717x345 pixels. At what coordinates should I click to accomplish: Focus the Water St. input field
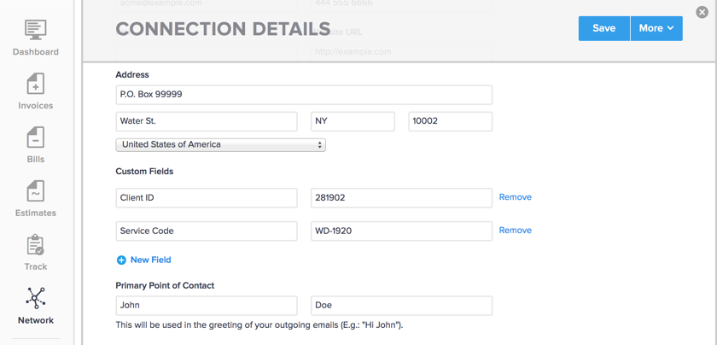[x=207, y=121]
